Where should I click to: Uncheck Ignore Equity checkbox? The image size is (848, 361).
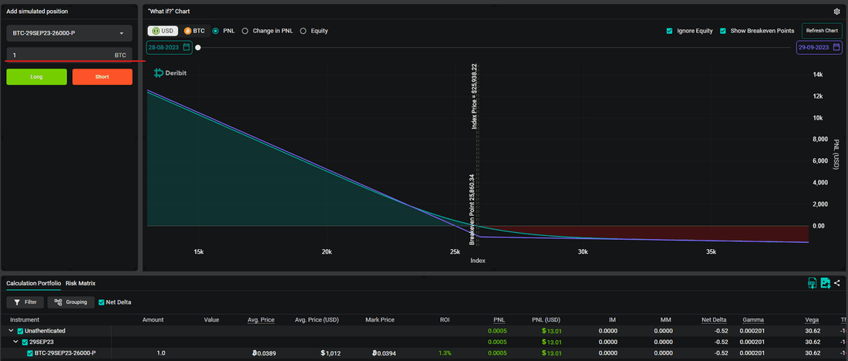click(669, 31)
